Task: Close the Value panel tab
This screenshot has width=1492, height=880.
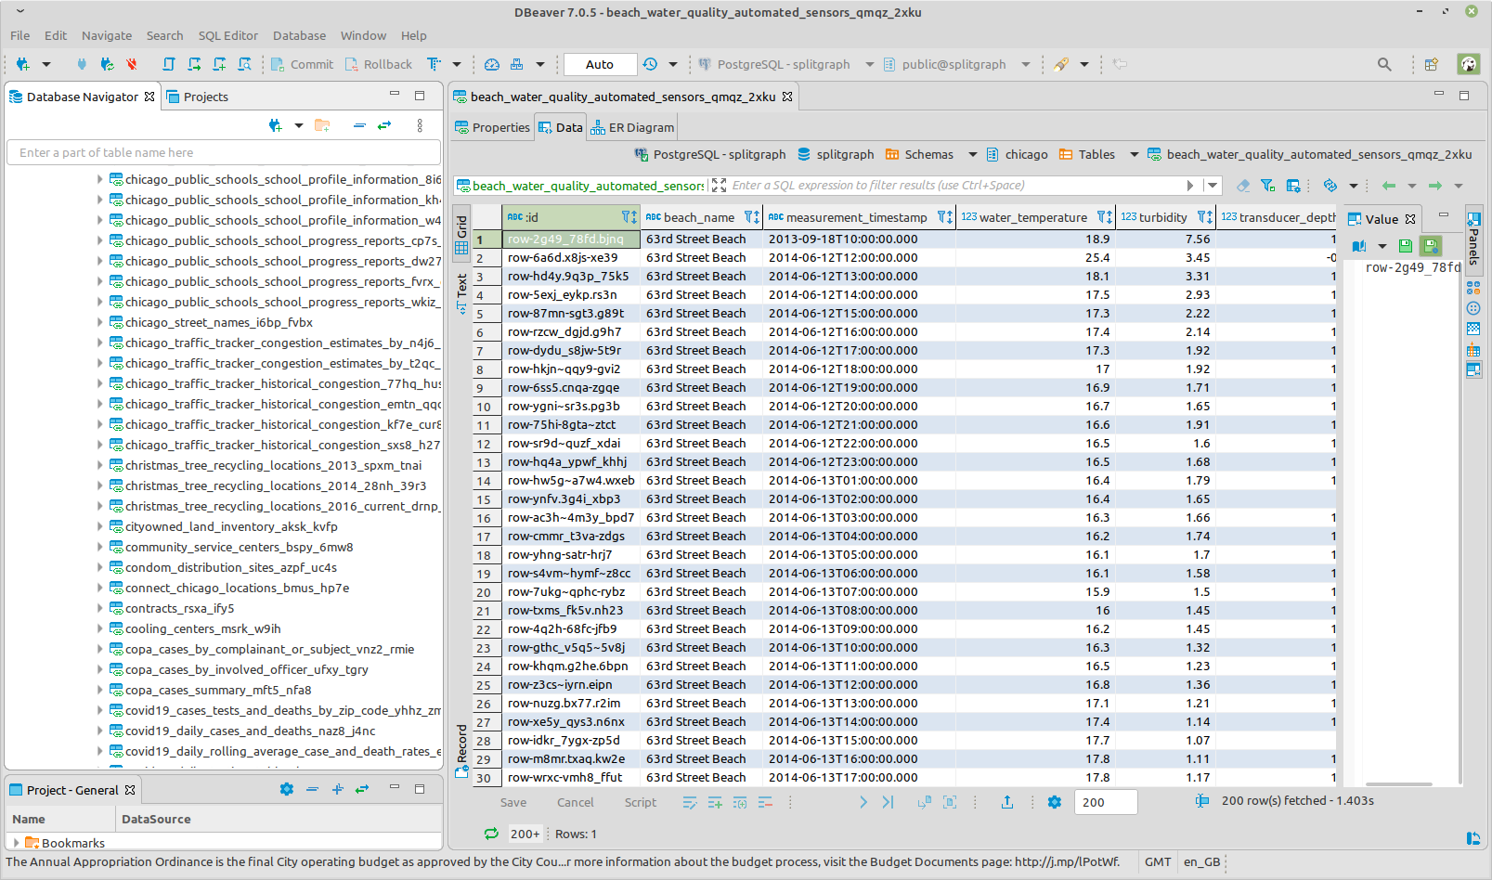Action: pos(1410,219)
